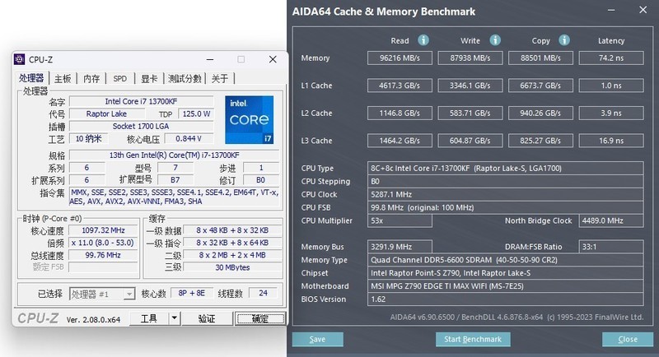Open the 显卡 tab

coord(149,78)
